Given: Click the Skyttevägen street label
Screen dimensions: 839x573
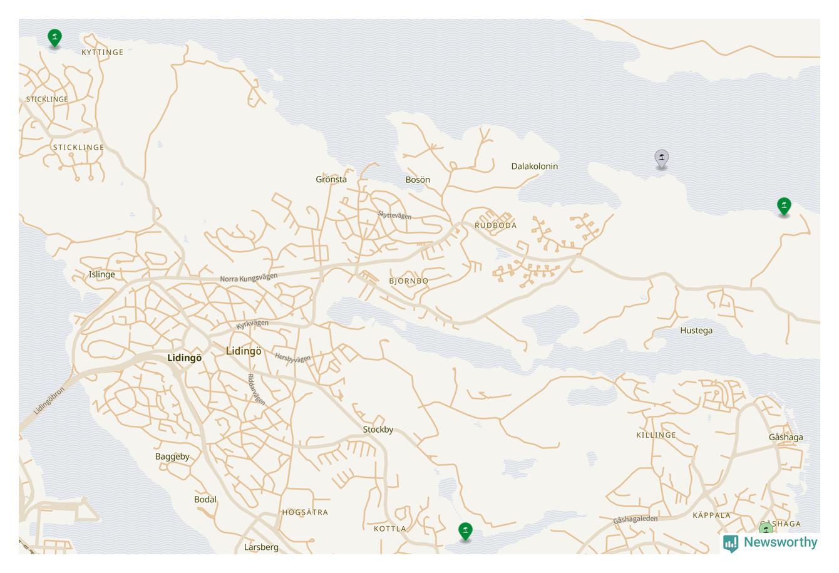Looking at the screenshot, I should click(x=394, y=215).
